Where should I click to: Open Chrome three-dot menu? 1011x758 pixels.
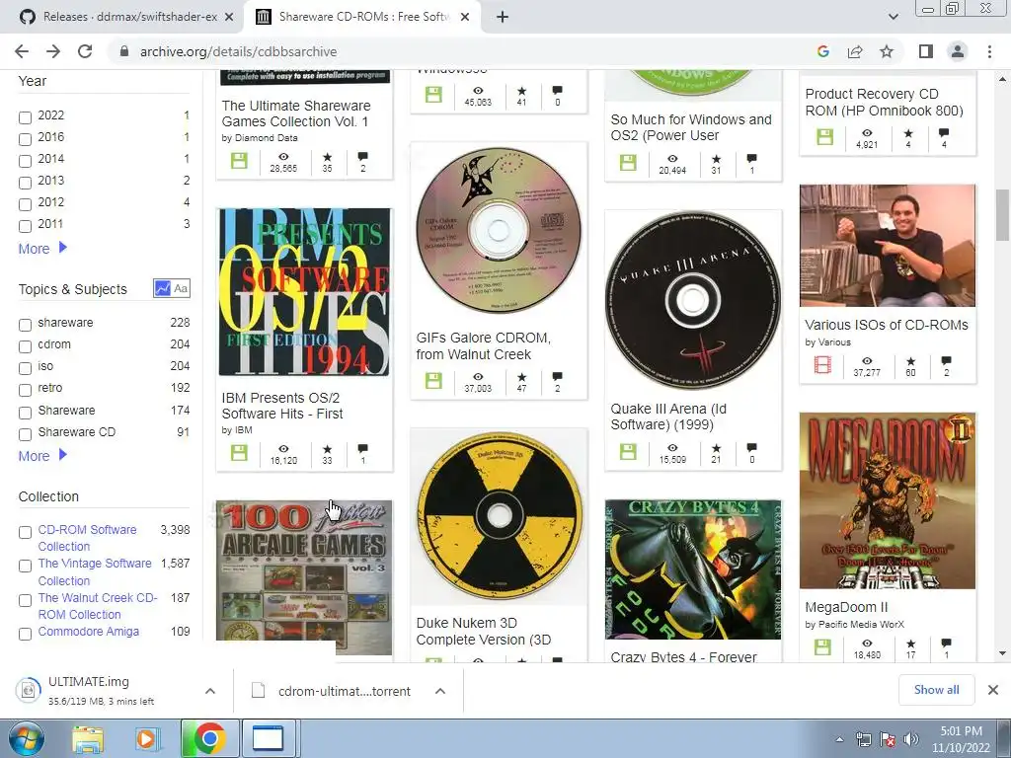tap(989, 51)
